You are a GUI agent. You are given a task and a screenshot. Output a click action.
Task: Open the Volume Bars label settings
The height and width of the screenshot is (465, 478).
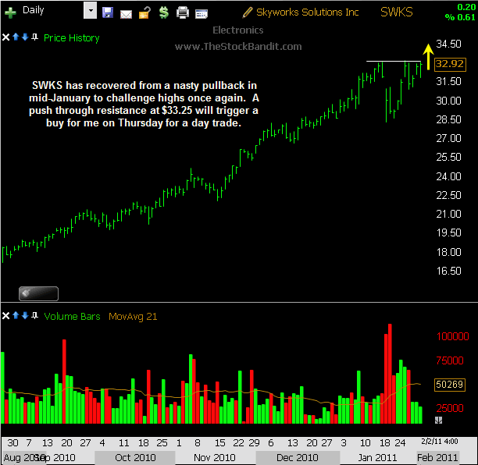72,317
